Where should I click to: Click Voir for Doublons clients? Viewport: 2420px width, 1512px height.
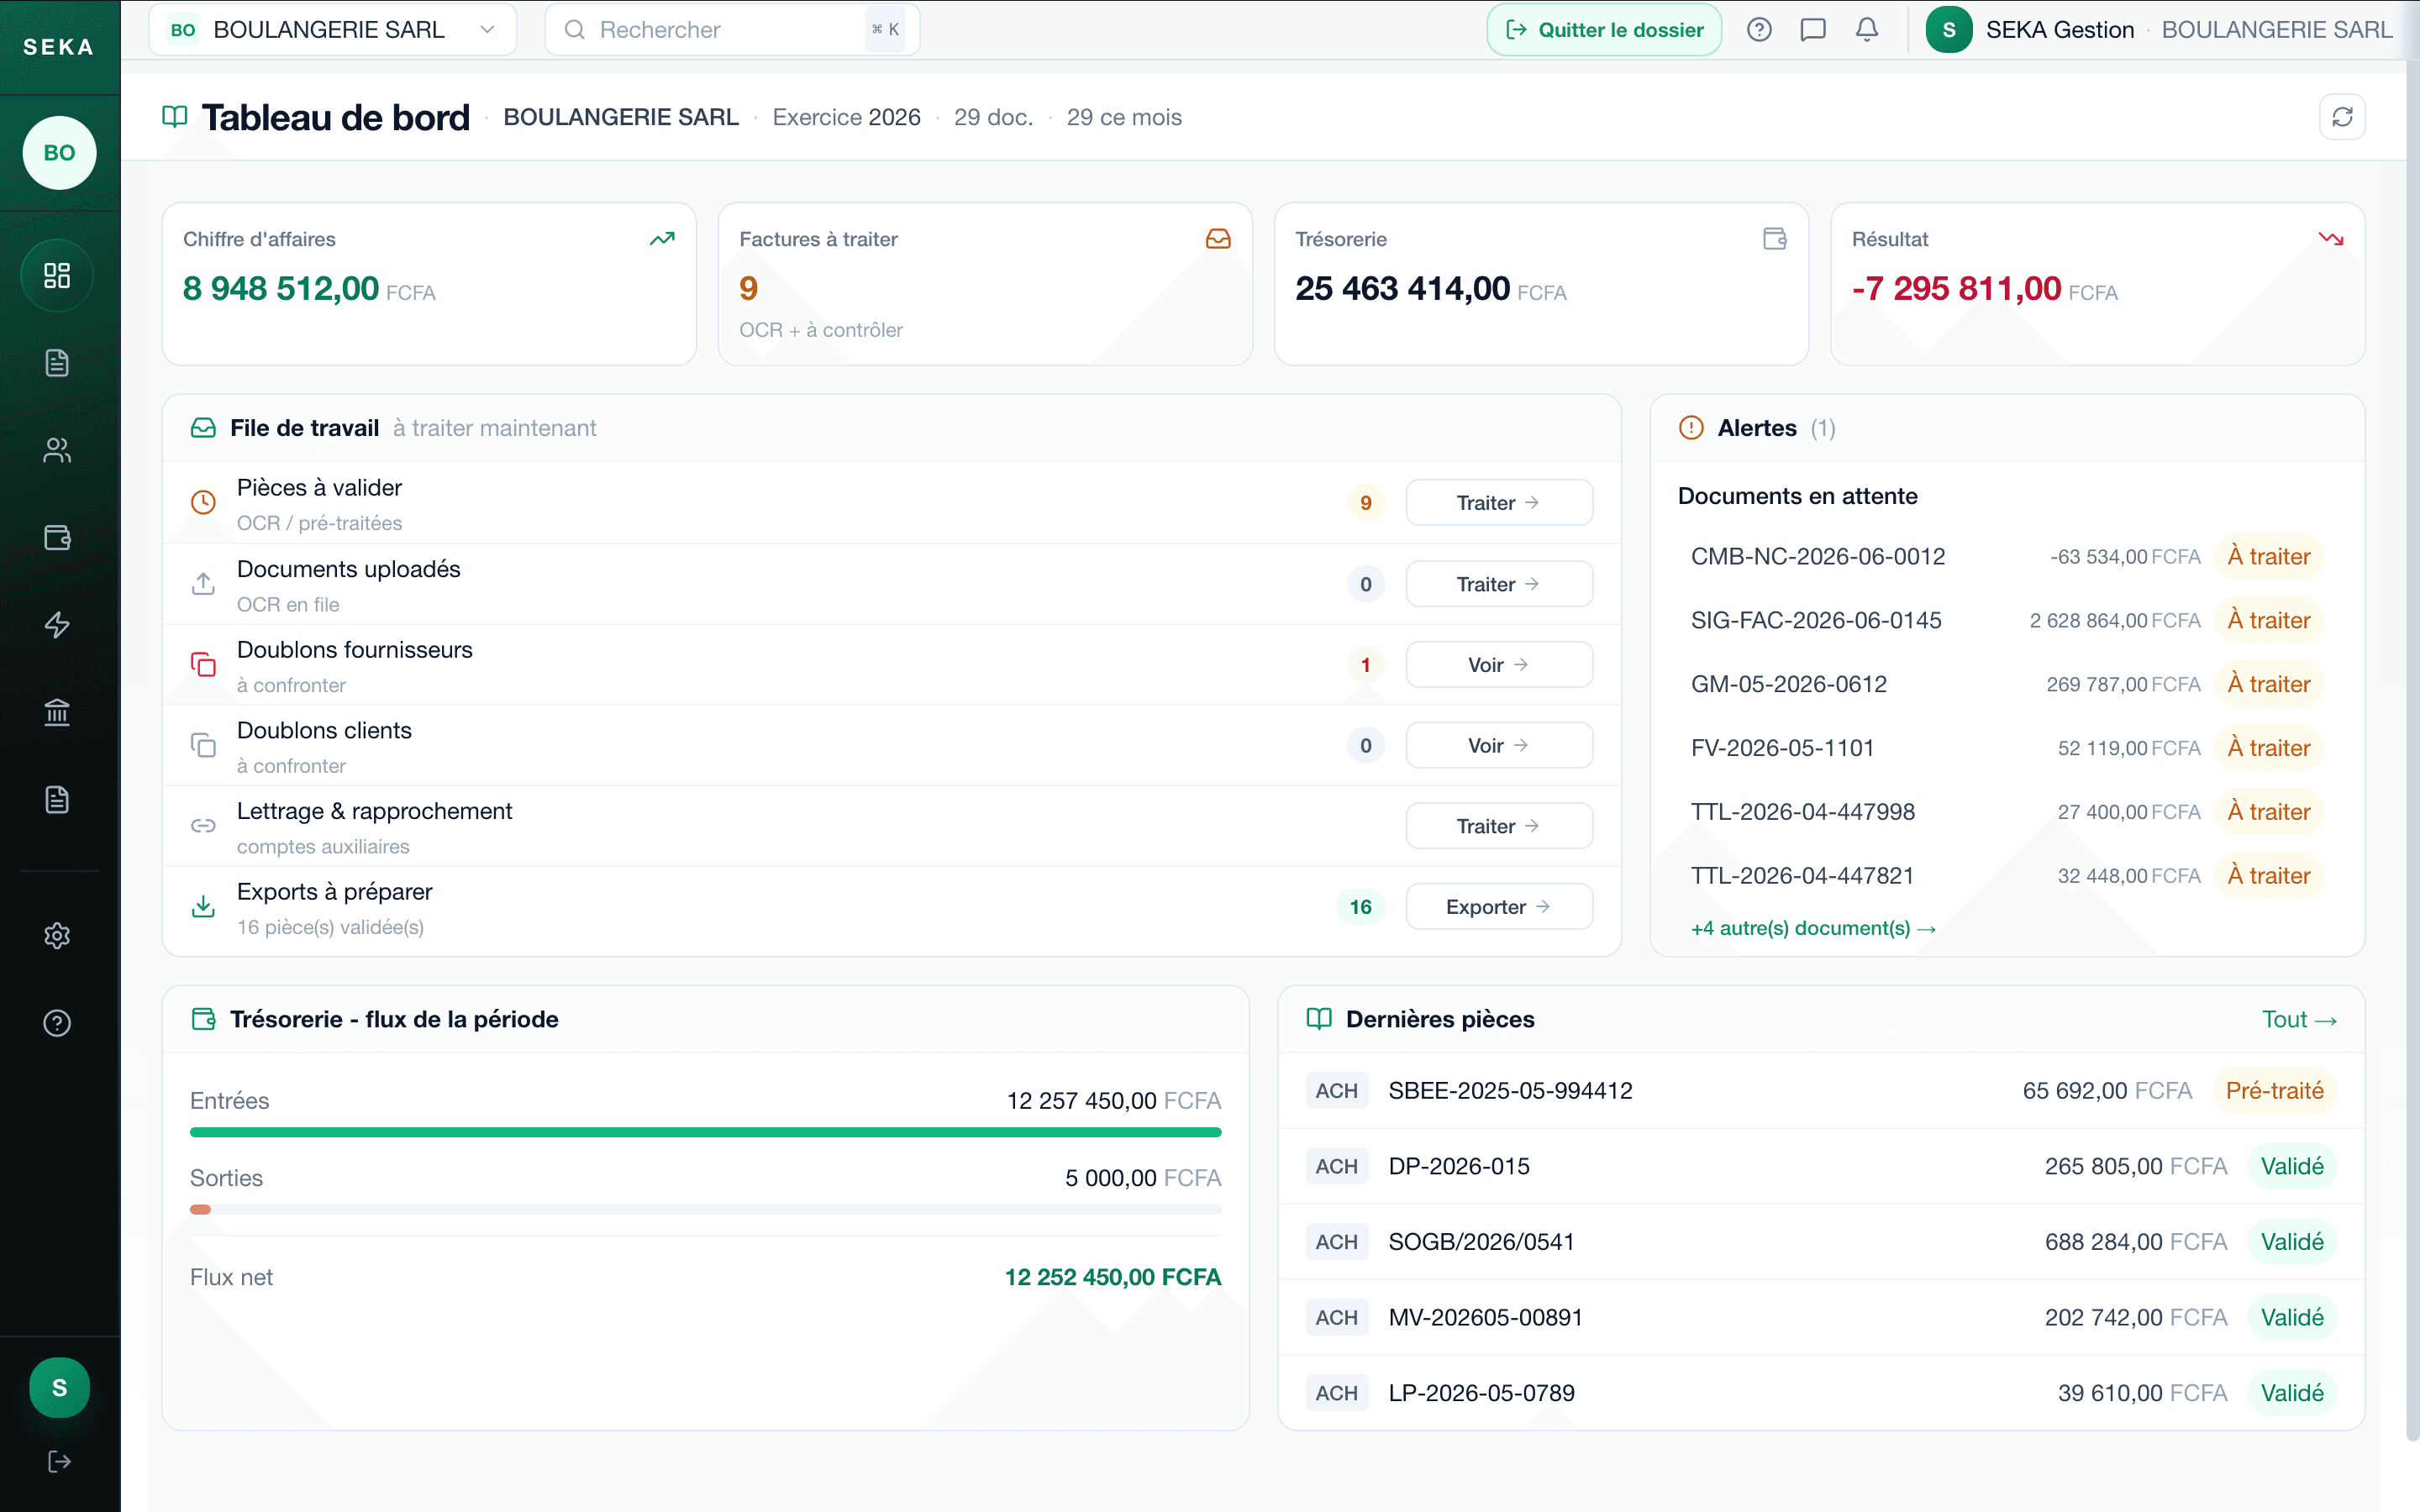tap(1499, 746)
